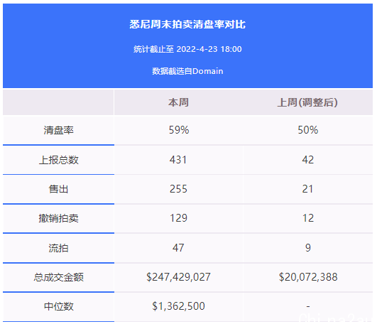The image size is (377, 329).
Task: Select the value 129
Action: click(x=178, y=218)
